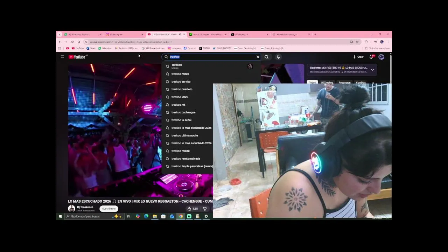The width and height of the screenshot is (448, 252).
Task: Dislike the video
Action: (205, 209)
